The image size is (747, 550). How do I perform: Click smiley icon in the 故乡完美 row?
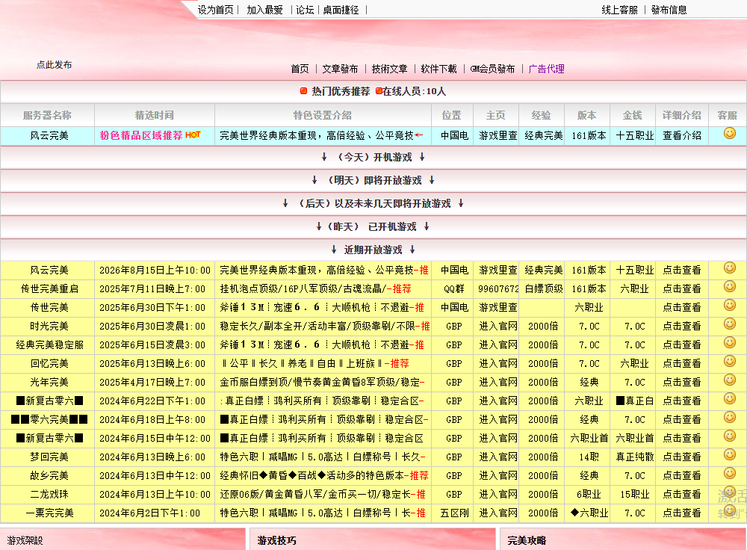coord(729,473)
